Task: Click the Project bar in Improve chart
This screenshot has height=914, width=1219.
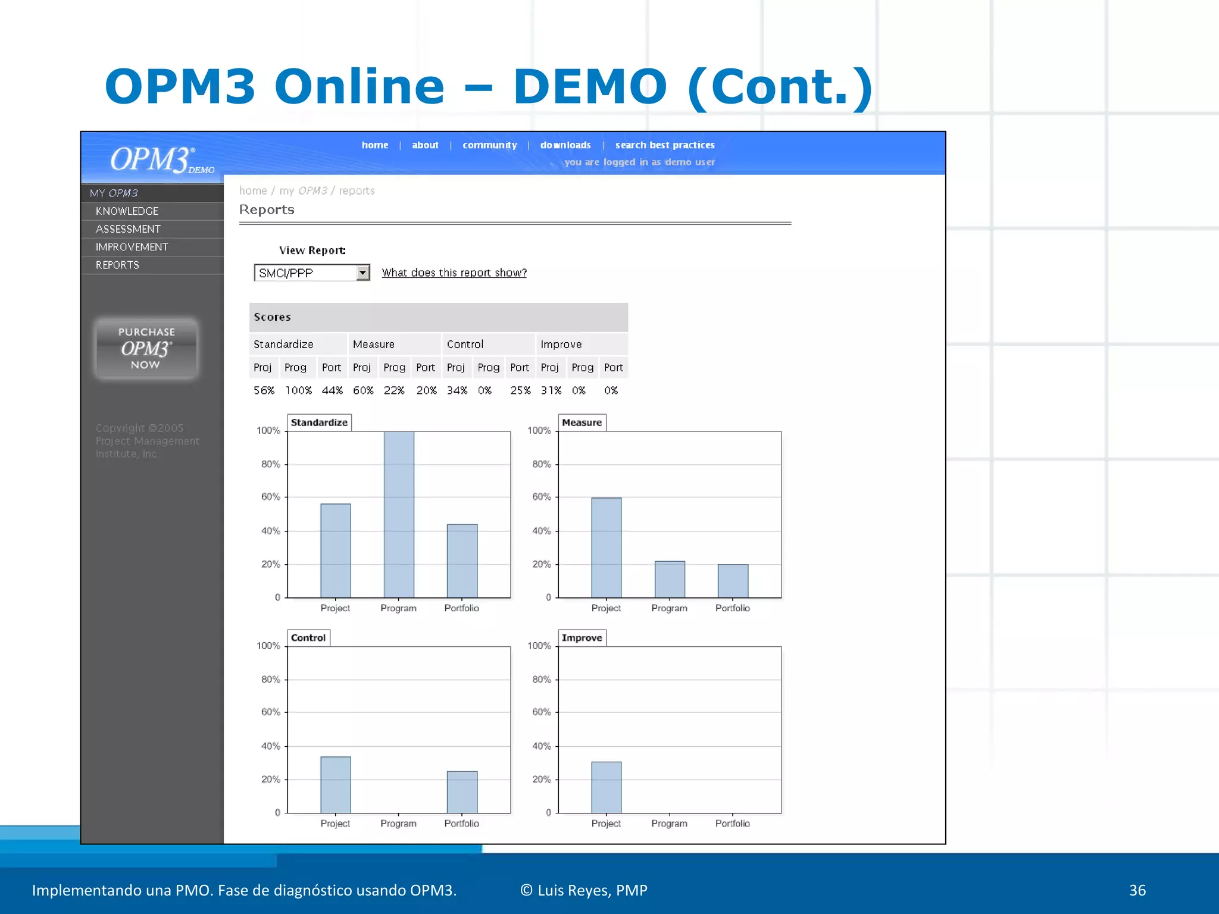Action: pyautogui.click(x=607, y=787)
